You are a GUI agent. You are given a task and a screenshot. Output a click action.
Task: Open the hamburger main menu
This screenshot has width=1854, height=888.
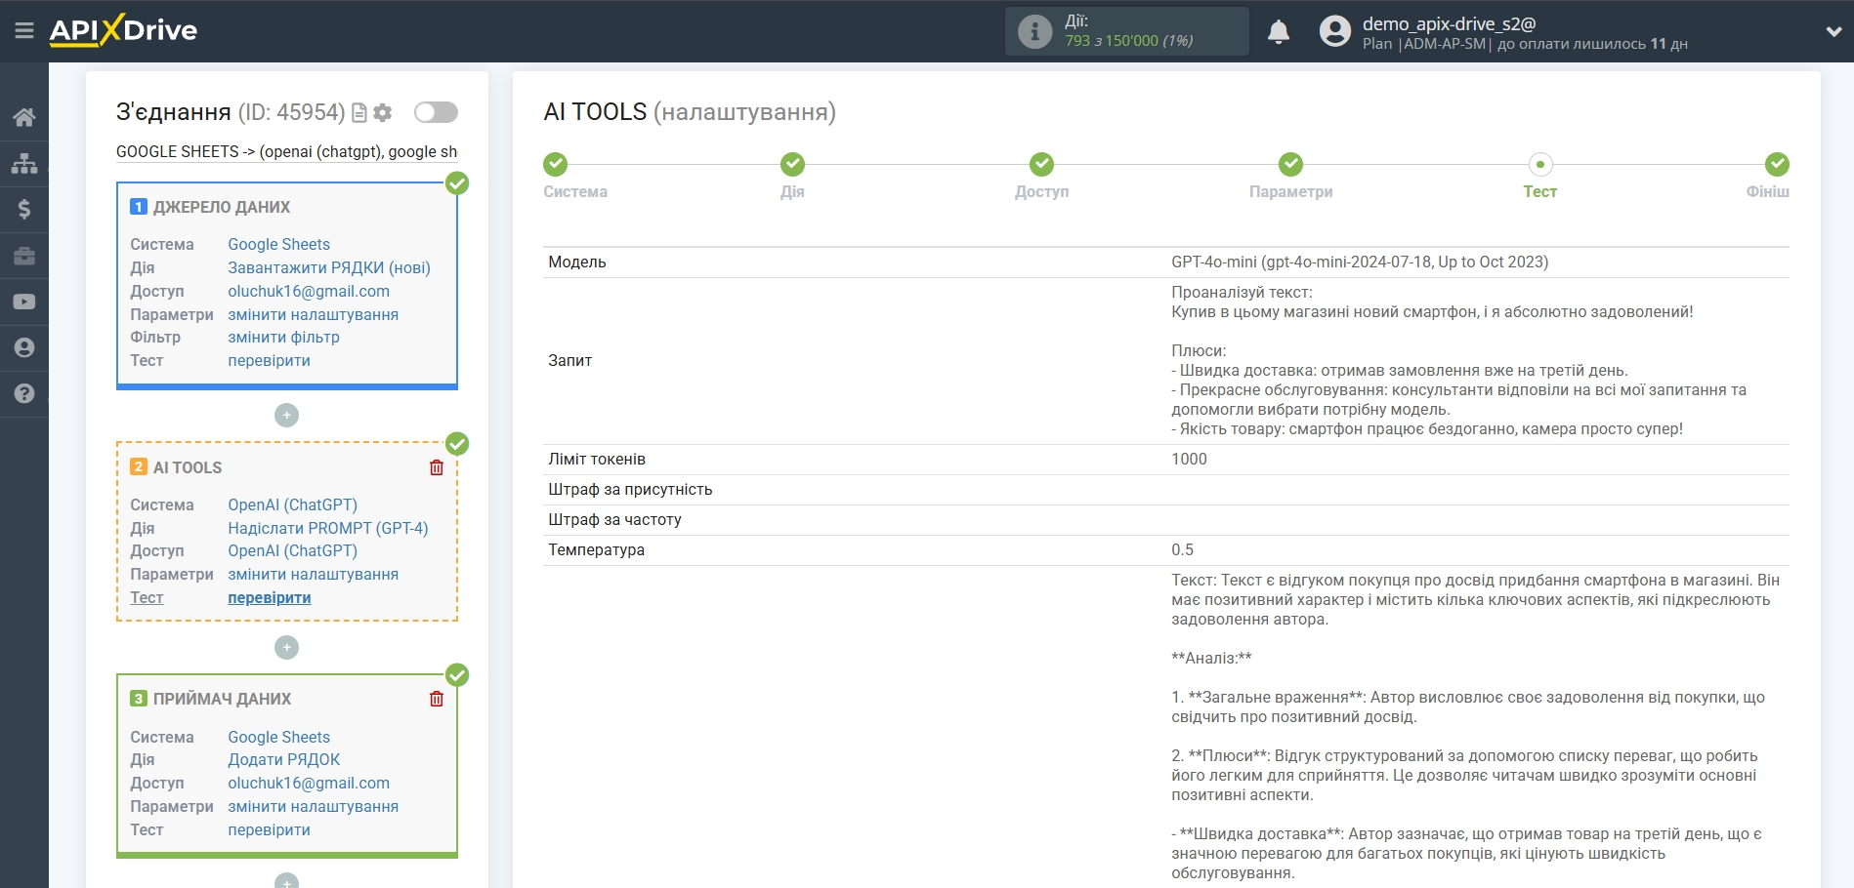pos(24,31)
